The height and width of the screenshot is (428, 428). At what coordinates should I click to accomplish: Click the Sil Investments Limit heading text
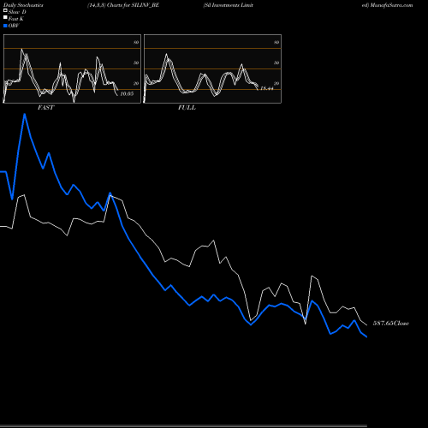click(x=229, y=5)
